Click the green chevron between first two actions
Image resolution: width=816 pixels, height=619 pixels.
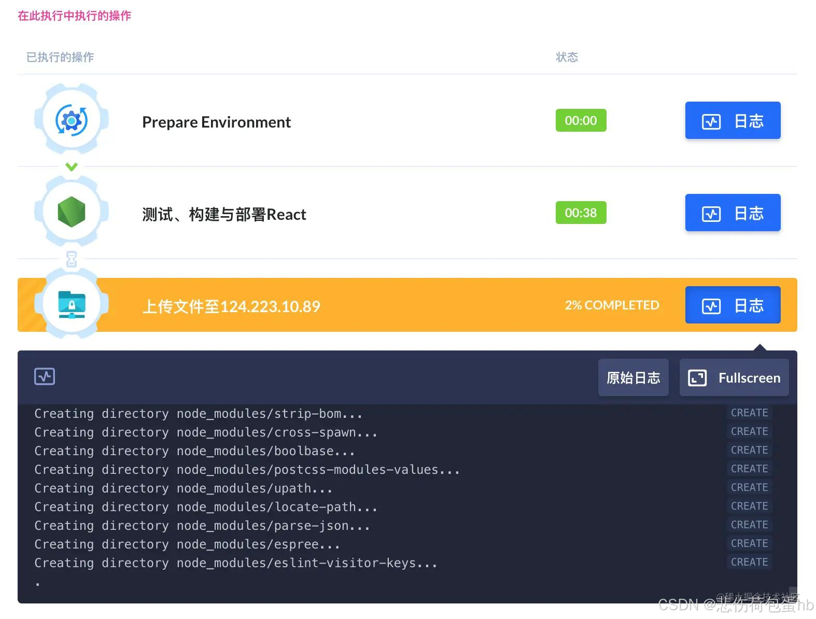[72, 166]
